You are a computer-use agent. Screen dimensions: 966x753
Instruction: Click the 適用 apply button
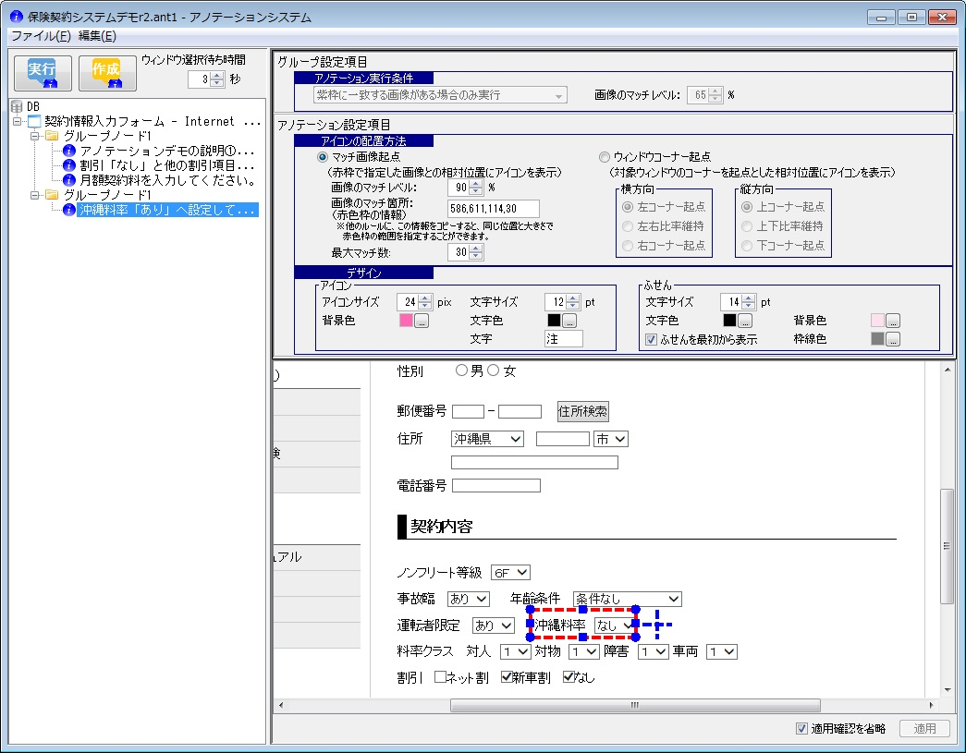924,729
